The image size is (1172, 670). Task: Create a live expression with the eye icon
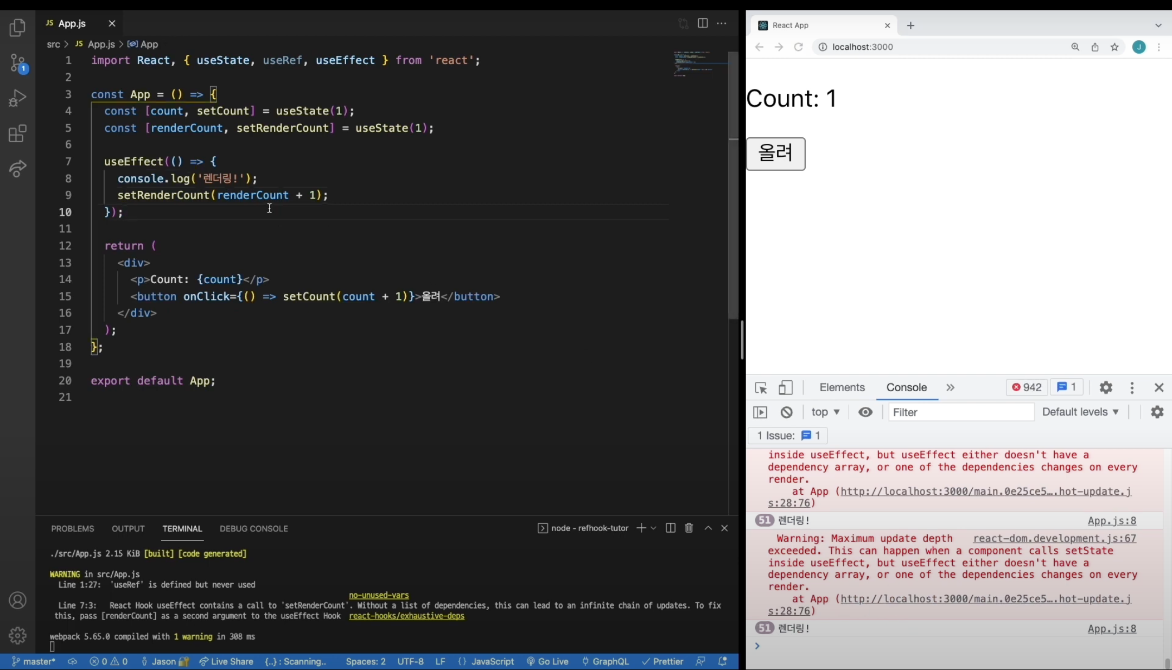click(x=865, y=412)
